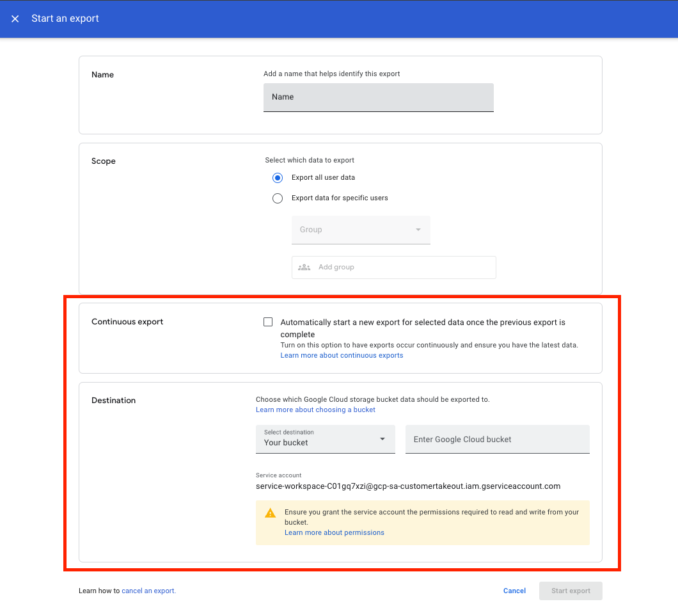
Task: Close the Start an export dialog
Action: [15, 19]
